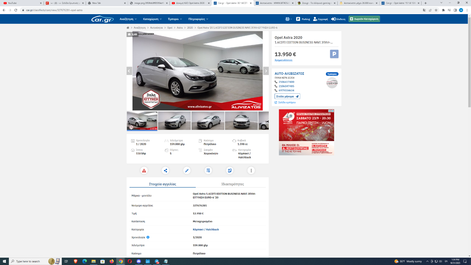The height and width of the screenshot is (265, 471).
Task: Share this listing via share icon
Action: (165, 170)
